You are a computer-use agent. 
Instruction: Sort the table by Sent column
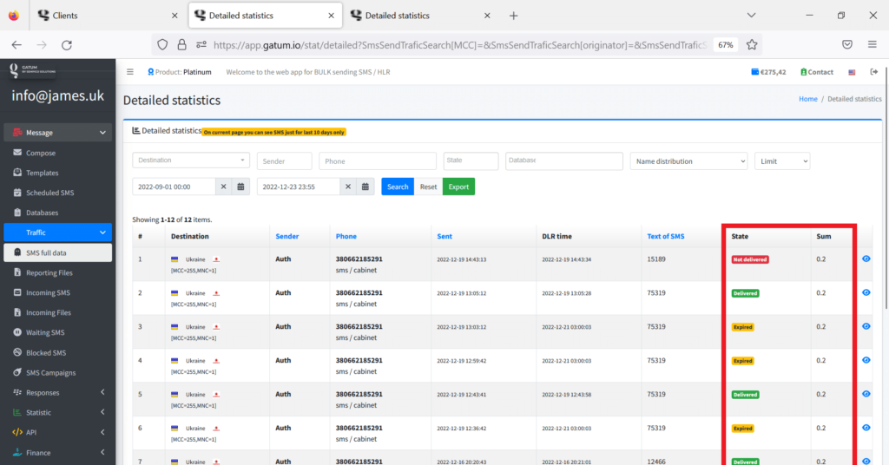pos(444,236)
